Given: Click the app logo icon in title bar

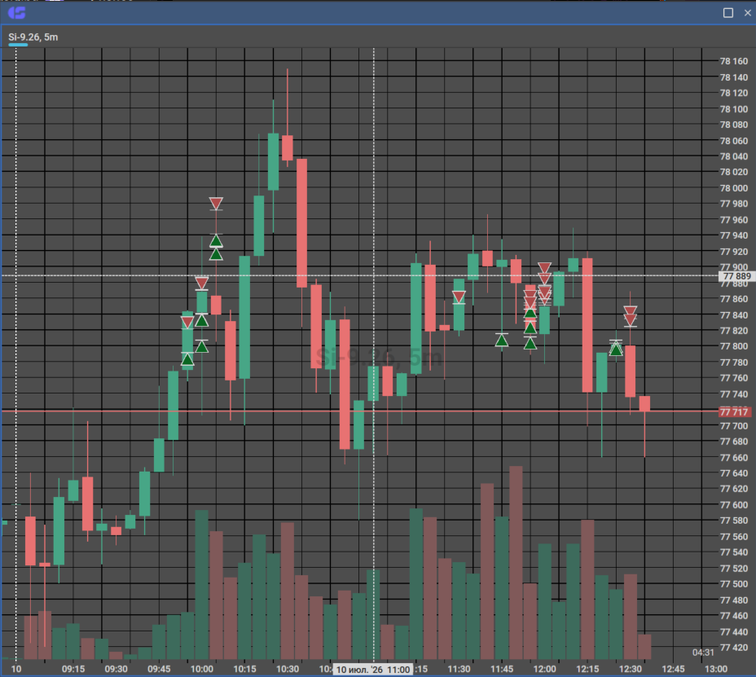Looking at the screenshot, I should [17, 12].
